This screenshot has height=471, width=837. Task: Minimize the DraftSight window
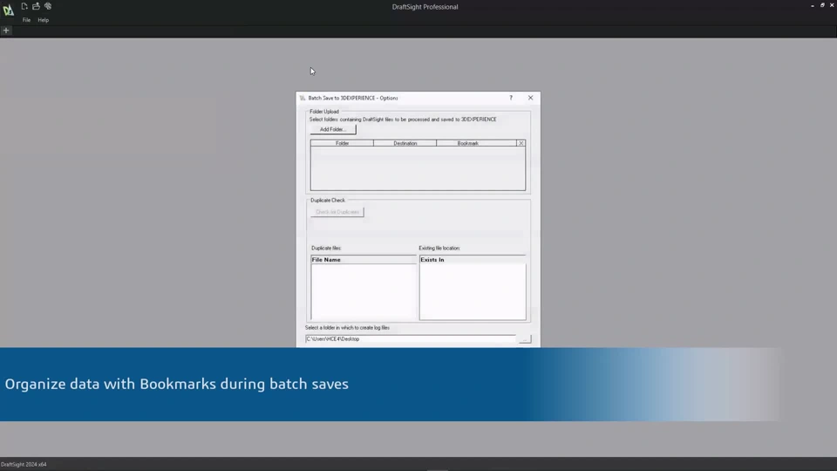813,5
